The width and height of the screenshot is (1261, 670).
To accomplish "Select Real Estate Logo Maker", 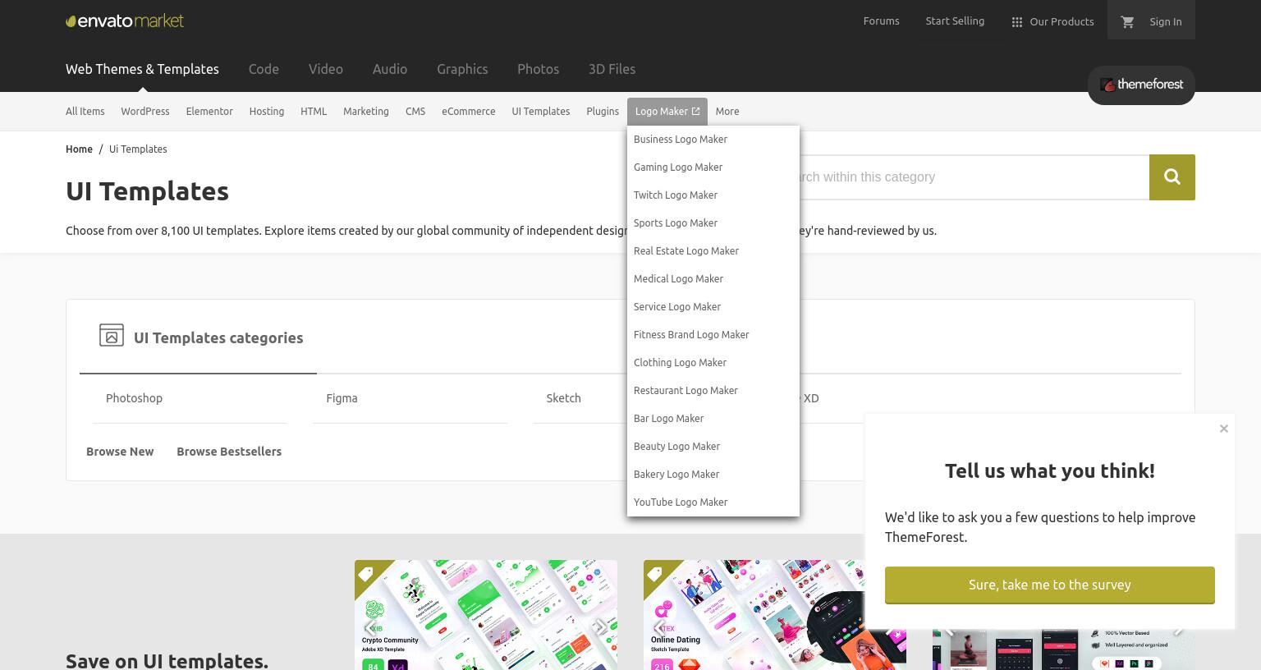I will pos(713,251).
